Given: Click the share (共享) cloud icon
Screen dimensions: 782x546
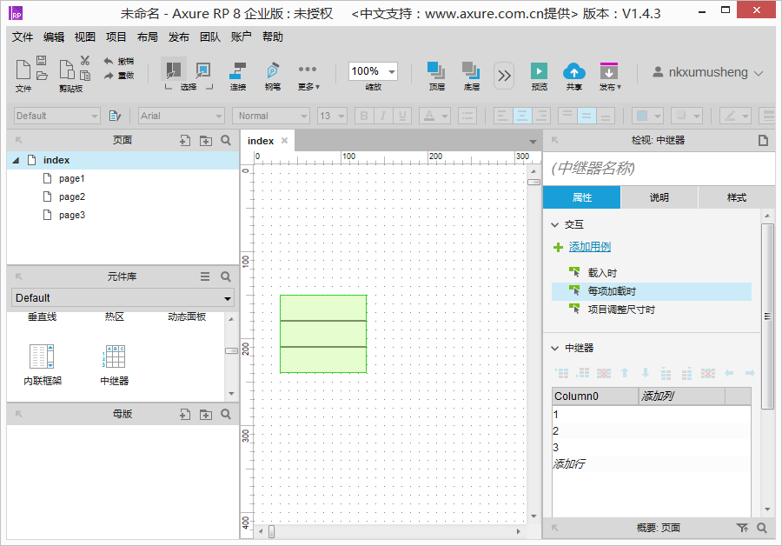Looking at the screenshot, I should pos(574,71).
